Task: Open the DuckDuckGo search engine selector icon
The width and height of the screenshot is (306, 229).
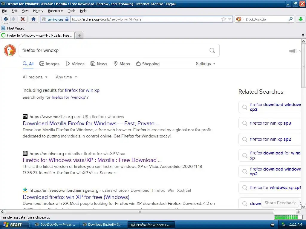Action: [x=240, y=19]
